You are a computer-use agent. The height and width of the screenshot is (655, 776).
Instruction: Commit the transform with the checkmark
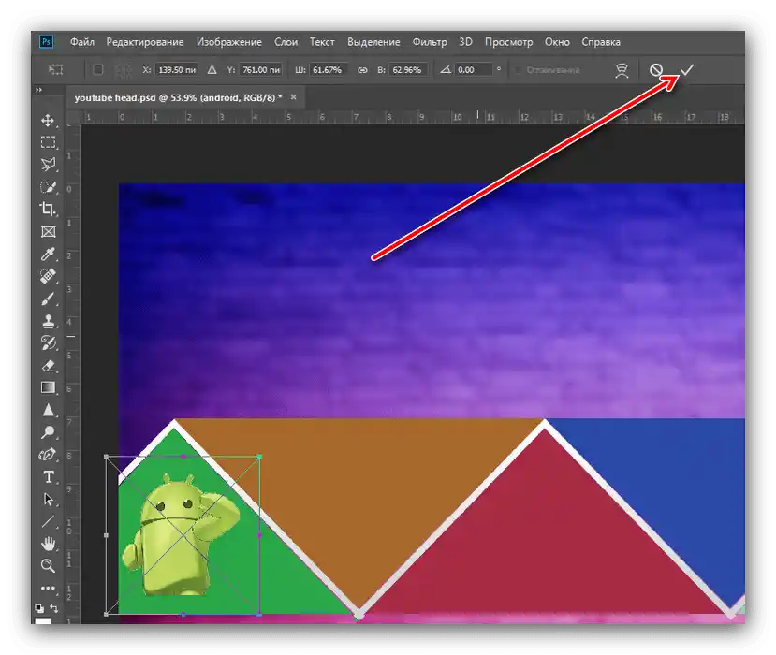pos(687,70)
